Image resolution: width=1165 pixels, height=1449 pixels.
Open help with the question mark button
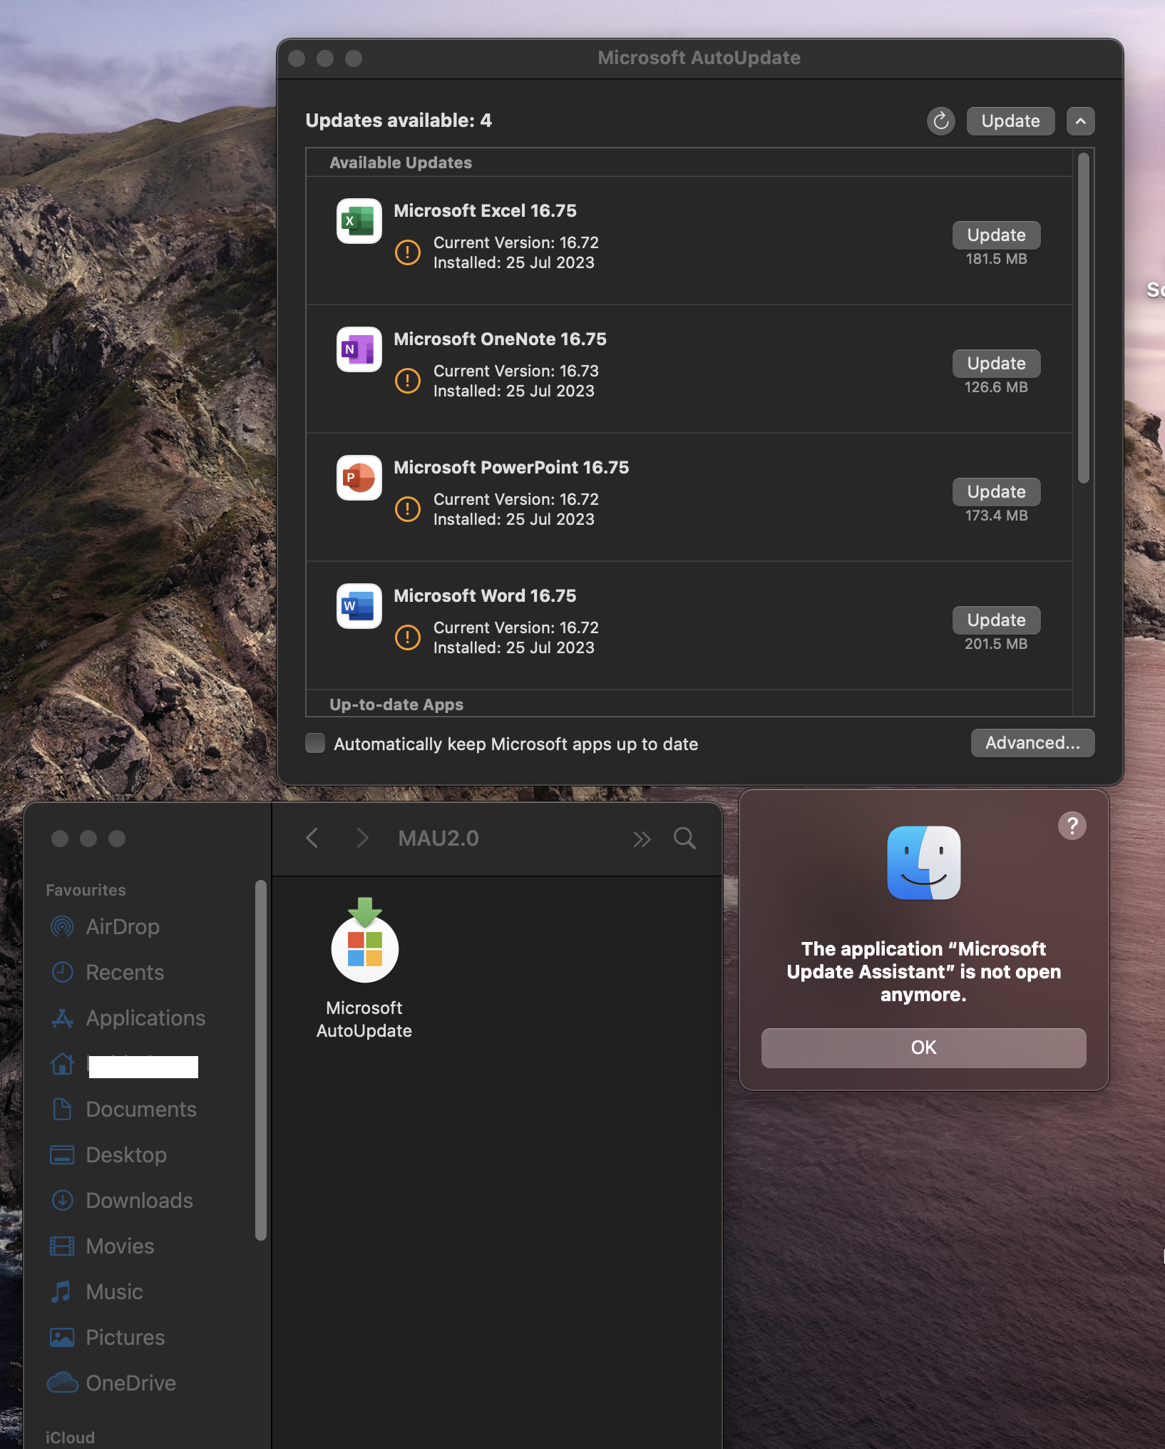tap(1072, 826)
